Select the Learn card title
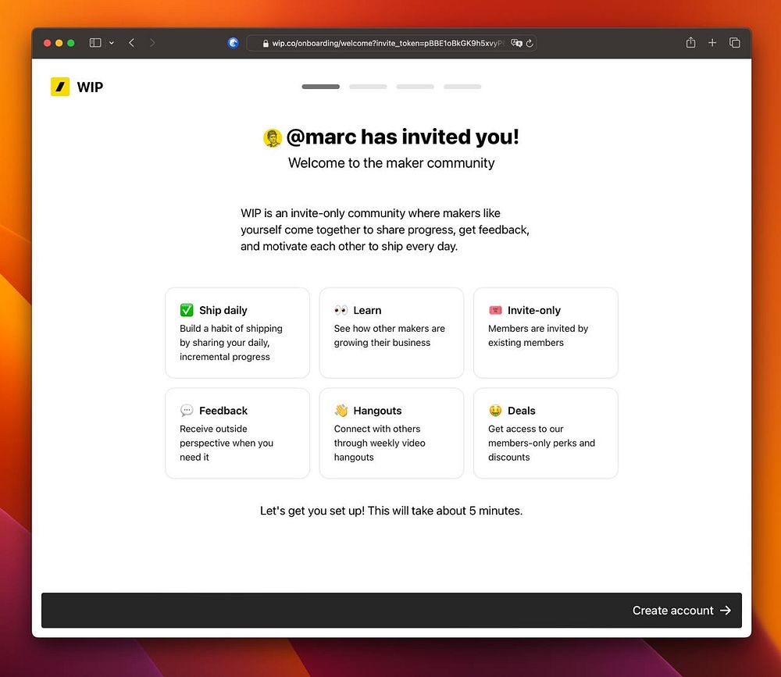781x677 pixels. (368, 310)
